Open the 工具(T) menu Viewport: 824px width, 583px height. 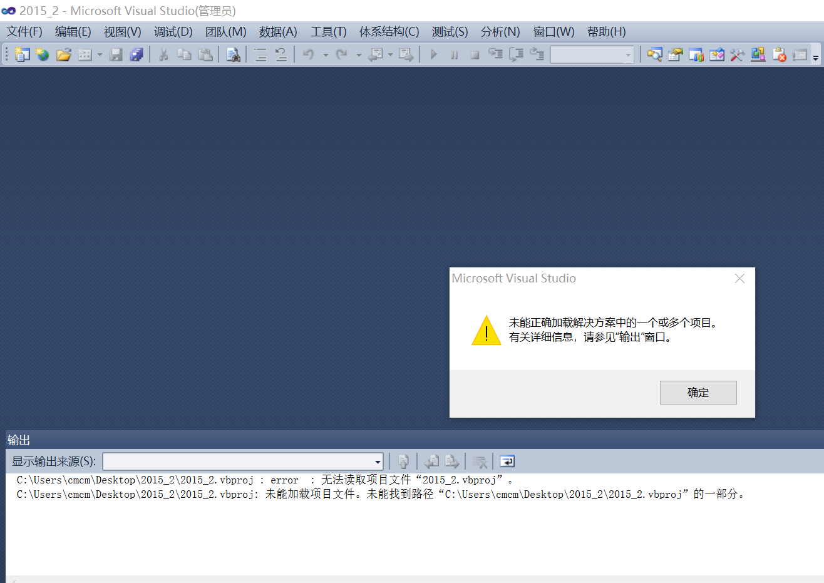[x=329, y=32]
